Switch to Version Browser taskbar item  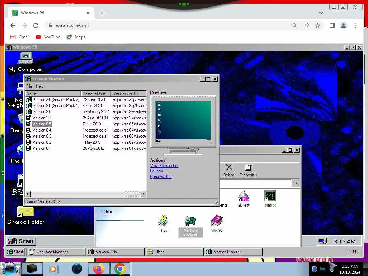[x=234, y=252]
